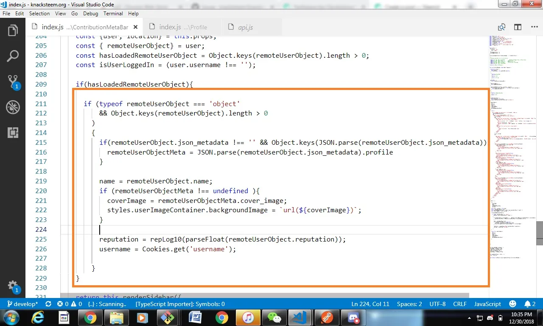This screenshot has width=543, height=326.
Task: Open Visual Studio Code taskbar icon
Action: coord(300,318)
